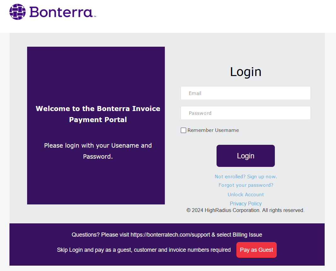Click the Remember Username label text
This screenshot has height=271, width=336.
pyautogui.click(x=213, y=130)
